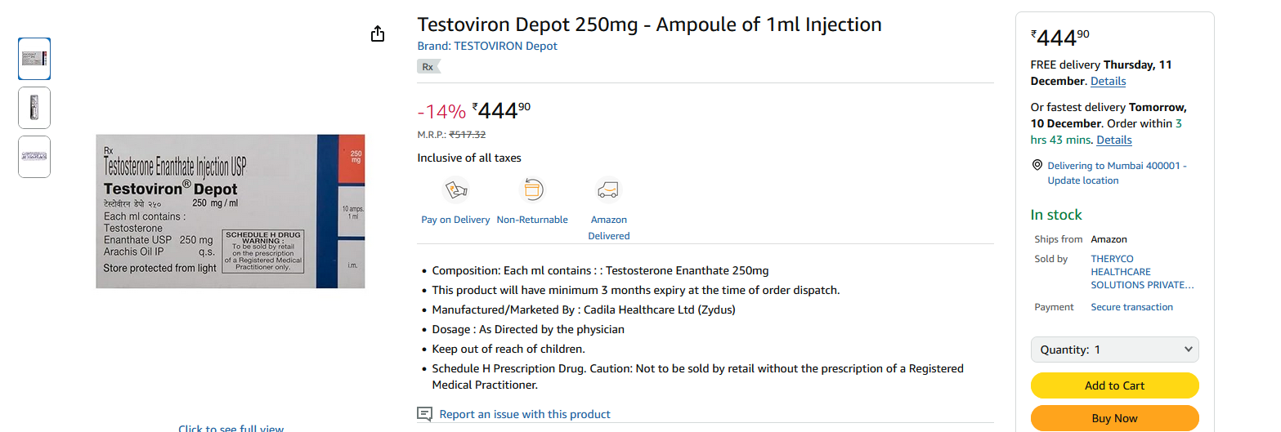Click the share icon above product image

[x=378, y=34]
